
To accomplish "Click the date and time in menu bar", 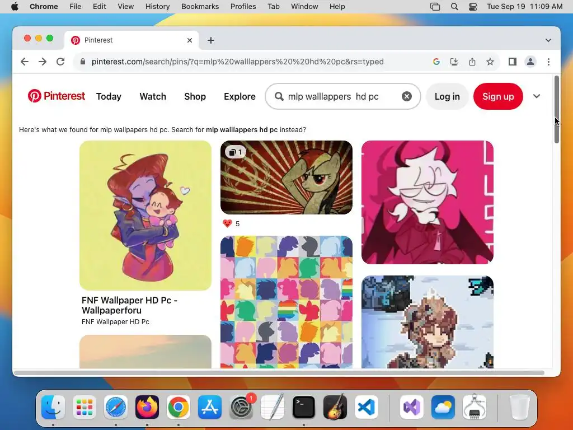I will [x=524, y=7].
